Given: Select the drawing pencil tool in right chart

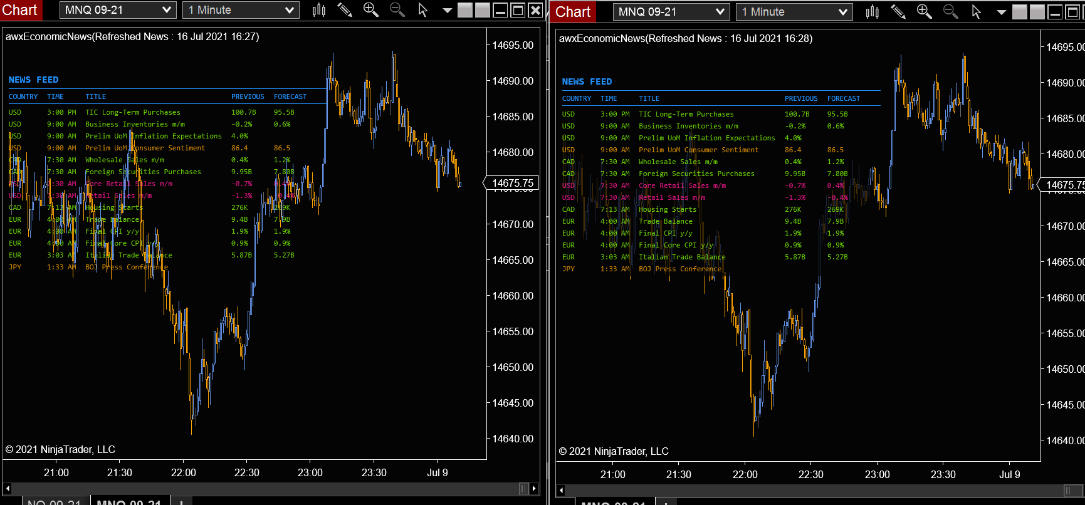Looking at the screenshot, I should click(x=898, y=12).
